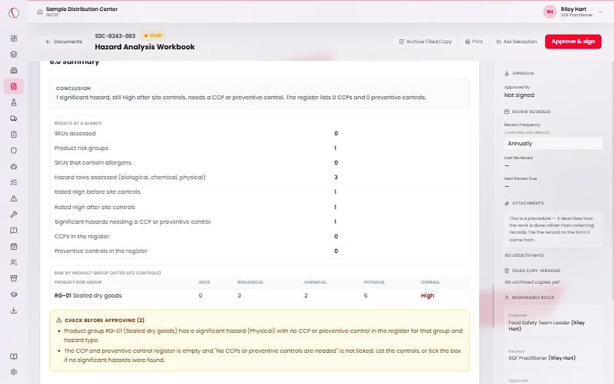The height and width of the screenshot is (384, 614).
Task: Open the wrench maintenance icon in sidebar
Action: point(14,215)
